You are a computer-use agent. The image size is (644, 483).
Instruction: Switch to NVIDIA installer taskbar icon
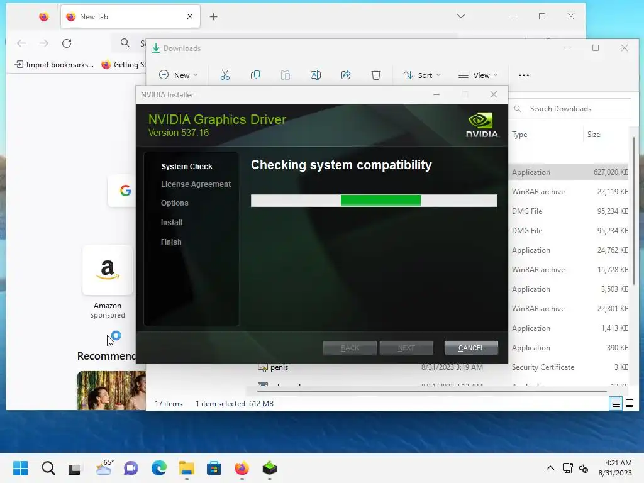269,468
